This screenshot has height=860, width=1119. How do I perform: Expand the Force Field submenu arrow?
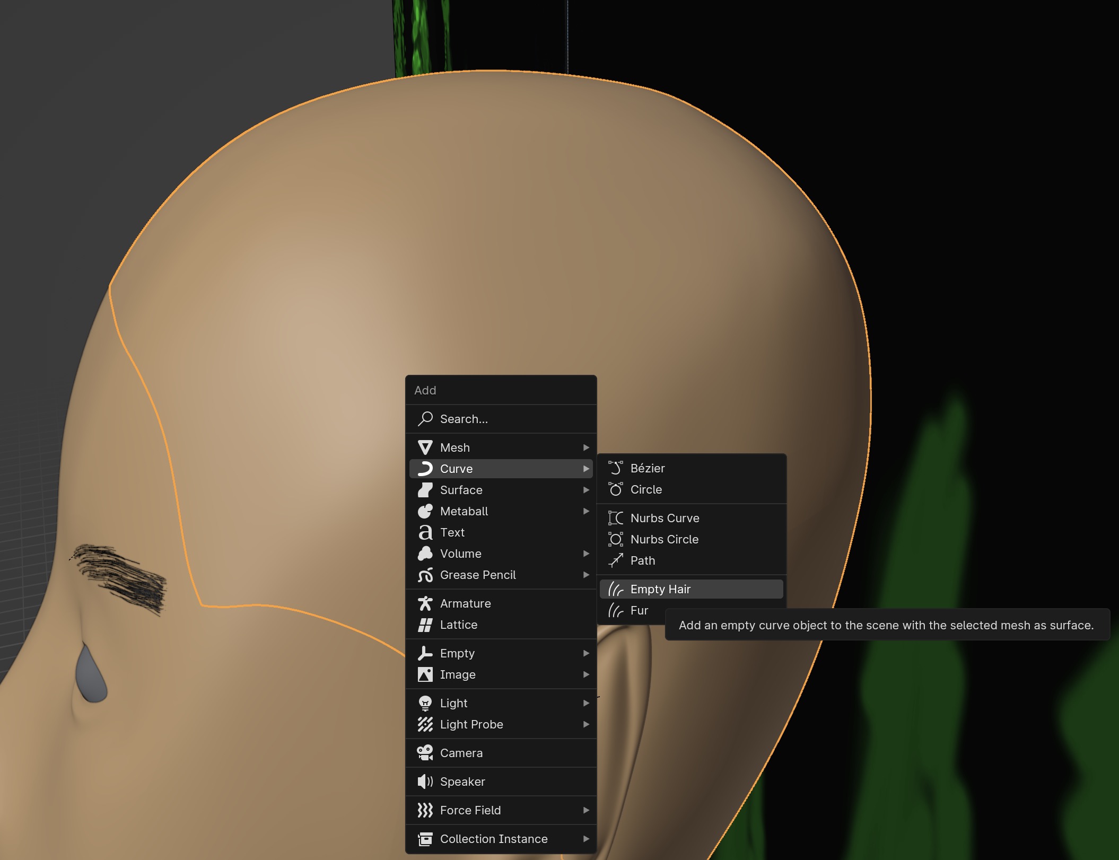tap(586, 810)
